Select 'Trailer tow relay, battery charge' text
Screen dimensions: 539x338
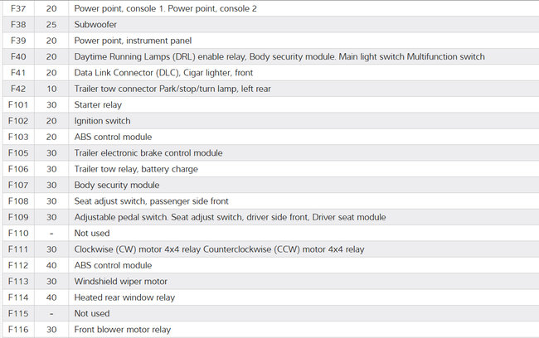pyautogui.click(x=137, y=169)
